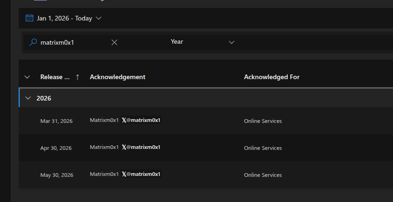Select the Apr 30, 2026 date cell
The width and height of the screenshot is (393, 202).
coord(56,148)
